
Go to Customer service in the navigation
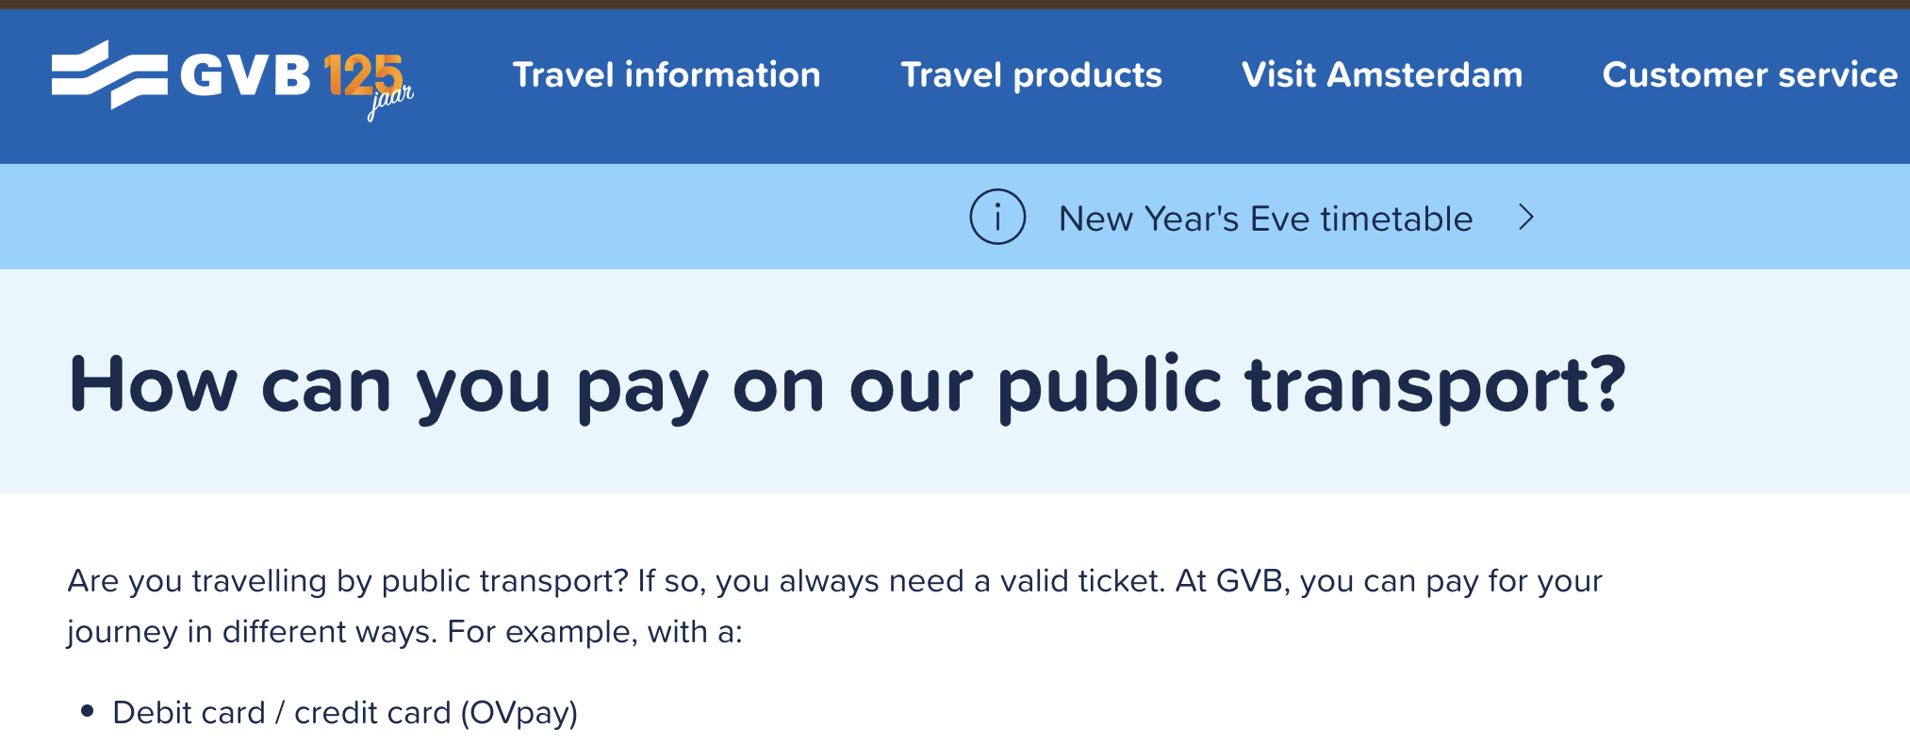click(1750, 74)
